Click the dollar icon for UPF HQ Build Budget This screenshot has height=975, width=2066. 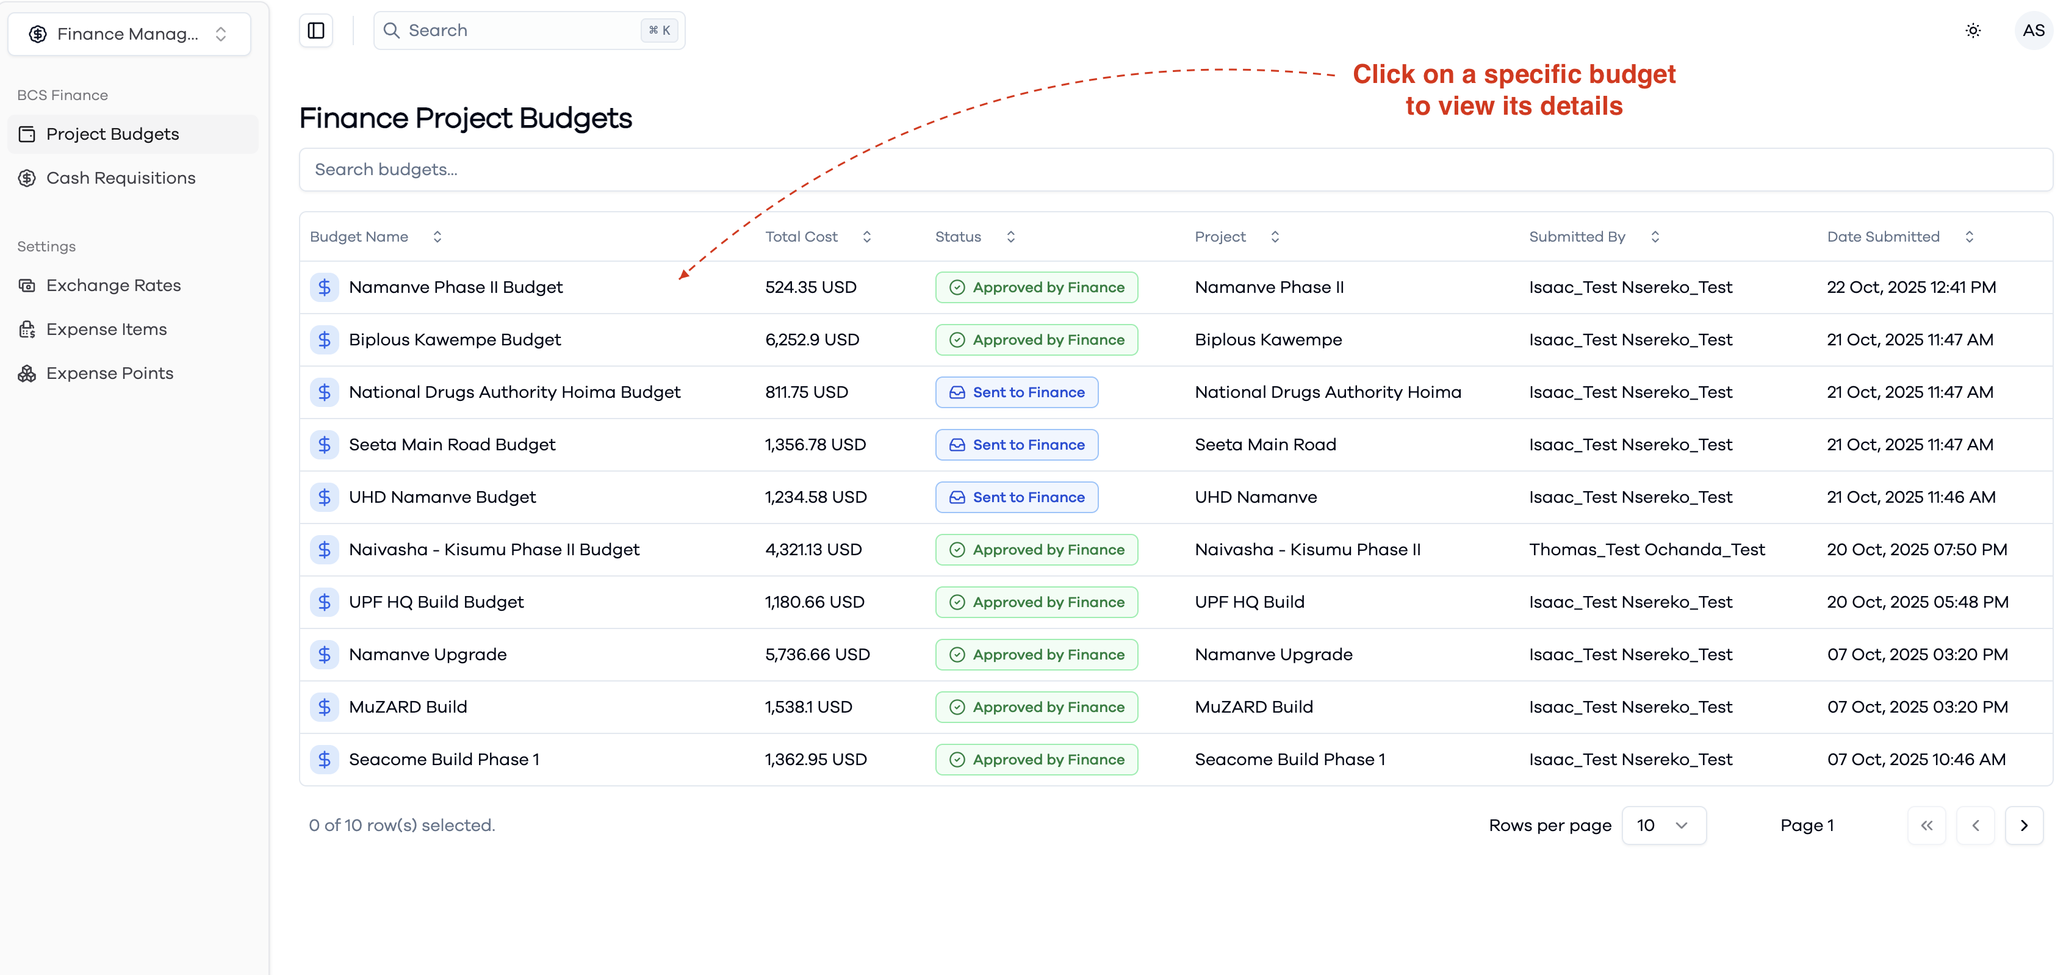coord(324,602)
